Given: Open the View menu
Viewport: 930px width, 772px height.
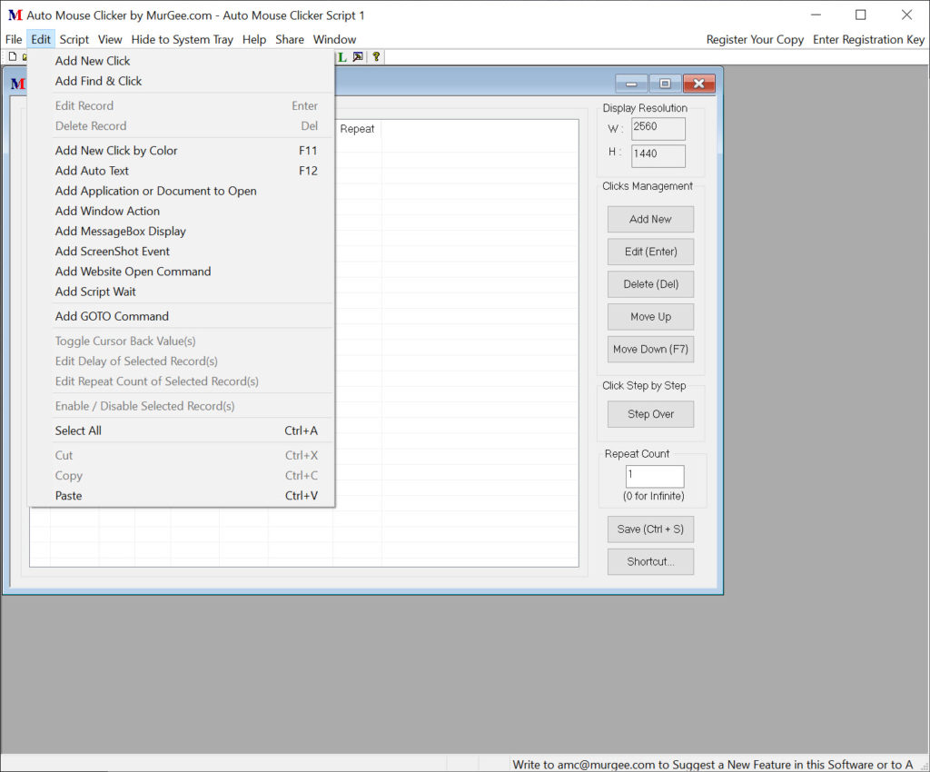Looking at the screenshot, I should click(x=110, y=39).
